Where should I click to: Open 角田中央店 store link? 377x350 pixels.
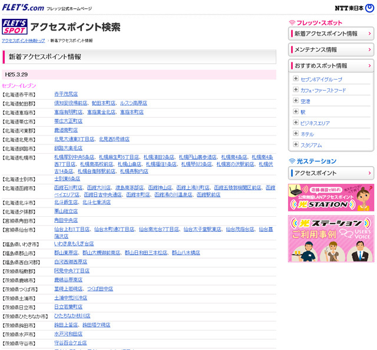pyautogui.click(x=66, y=220)
